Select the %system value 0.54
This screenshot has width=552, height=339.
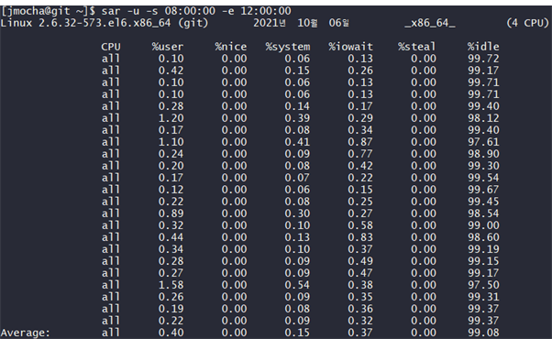pos(297,285)
